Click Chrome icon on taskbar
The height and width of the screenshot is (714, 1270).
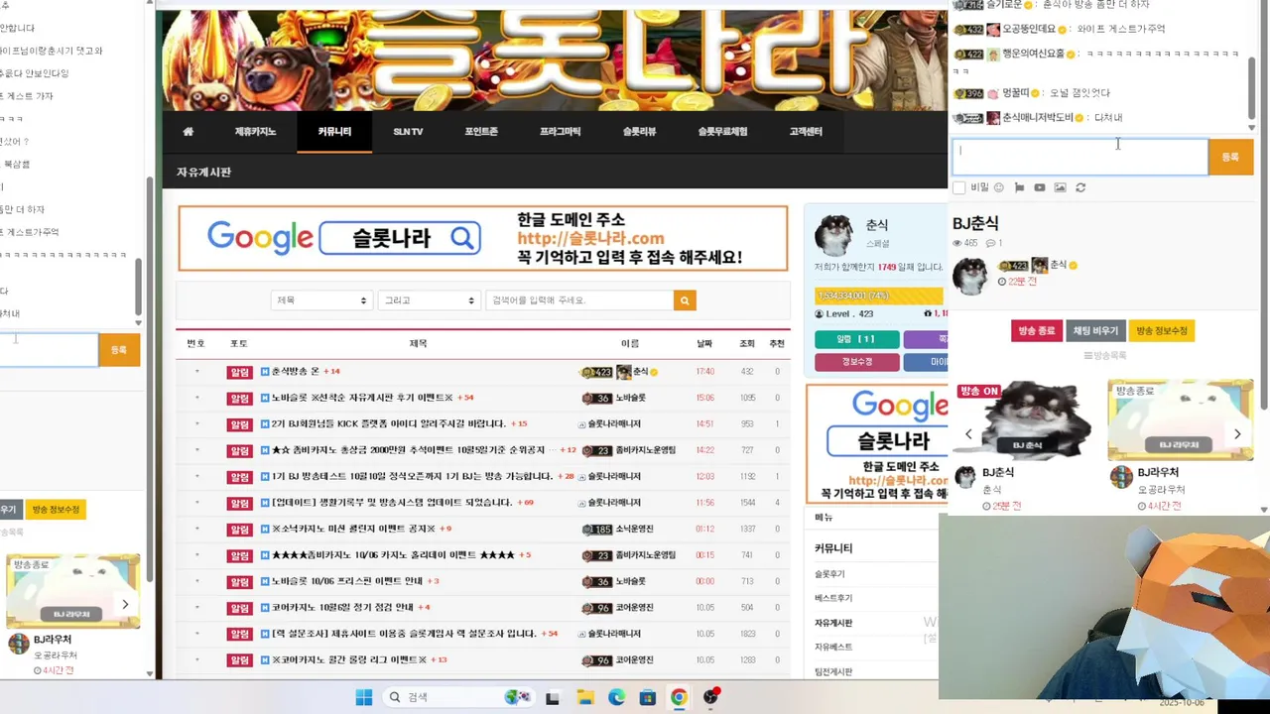pyautogui.click(x=679, y=697)
